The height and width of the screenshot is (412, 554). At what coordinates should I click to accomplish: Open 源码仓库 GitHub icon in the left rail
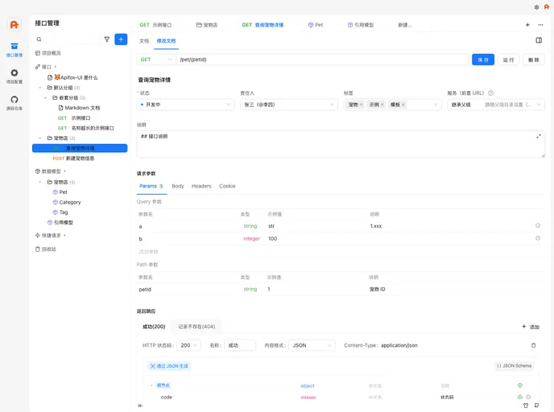pyautogui.click(x=14, y=103)
